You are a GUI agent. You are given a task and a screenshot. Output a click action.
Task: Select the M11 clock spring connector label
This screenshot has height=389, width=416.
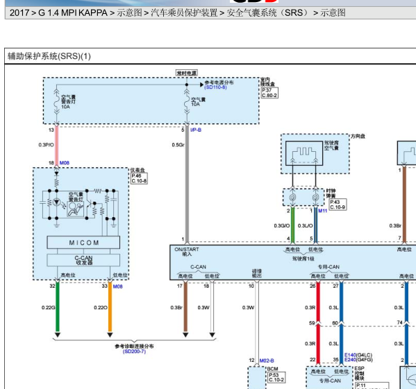323,211
